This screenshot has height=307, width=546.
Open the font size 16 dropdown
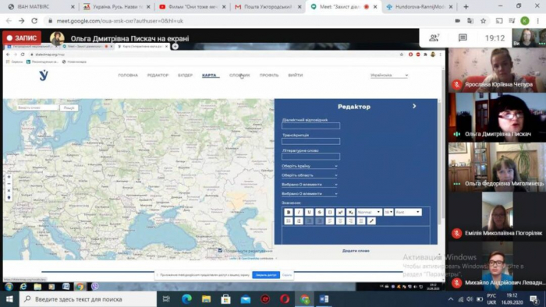pyautogui.click(x=388, y=212)
